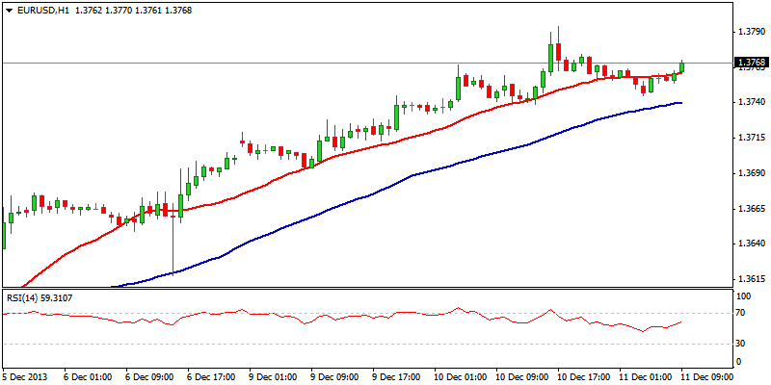The image size is (771, 385).
Task: Click the 1.3690 price axis label
Action: tap(751, 173)
